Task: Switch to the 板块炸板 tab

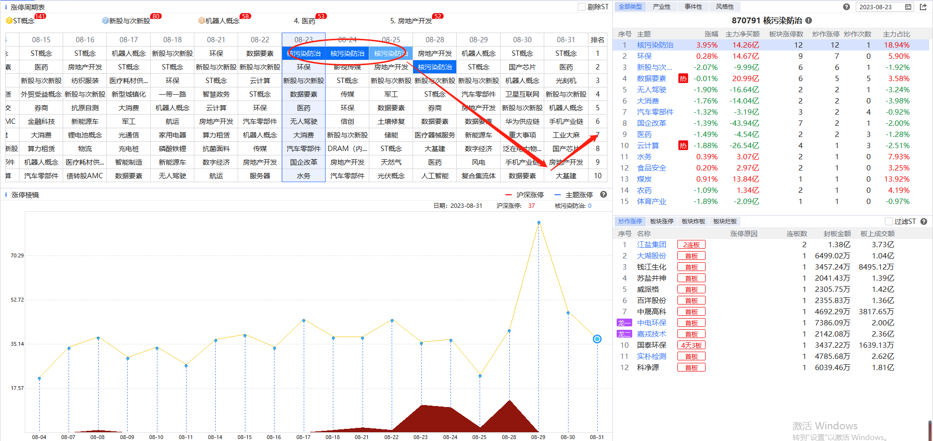Action: click(693, 221)
